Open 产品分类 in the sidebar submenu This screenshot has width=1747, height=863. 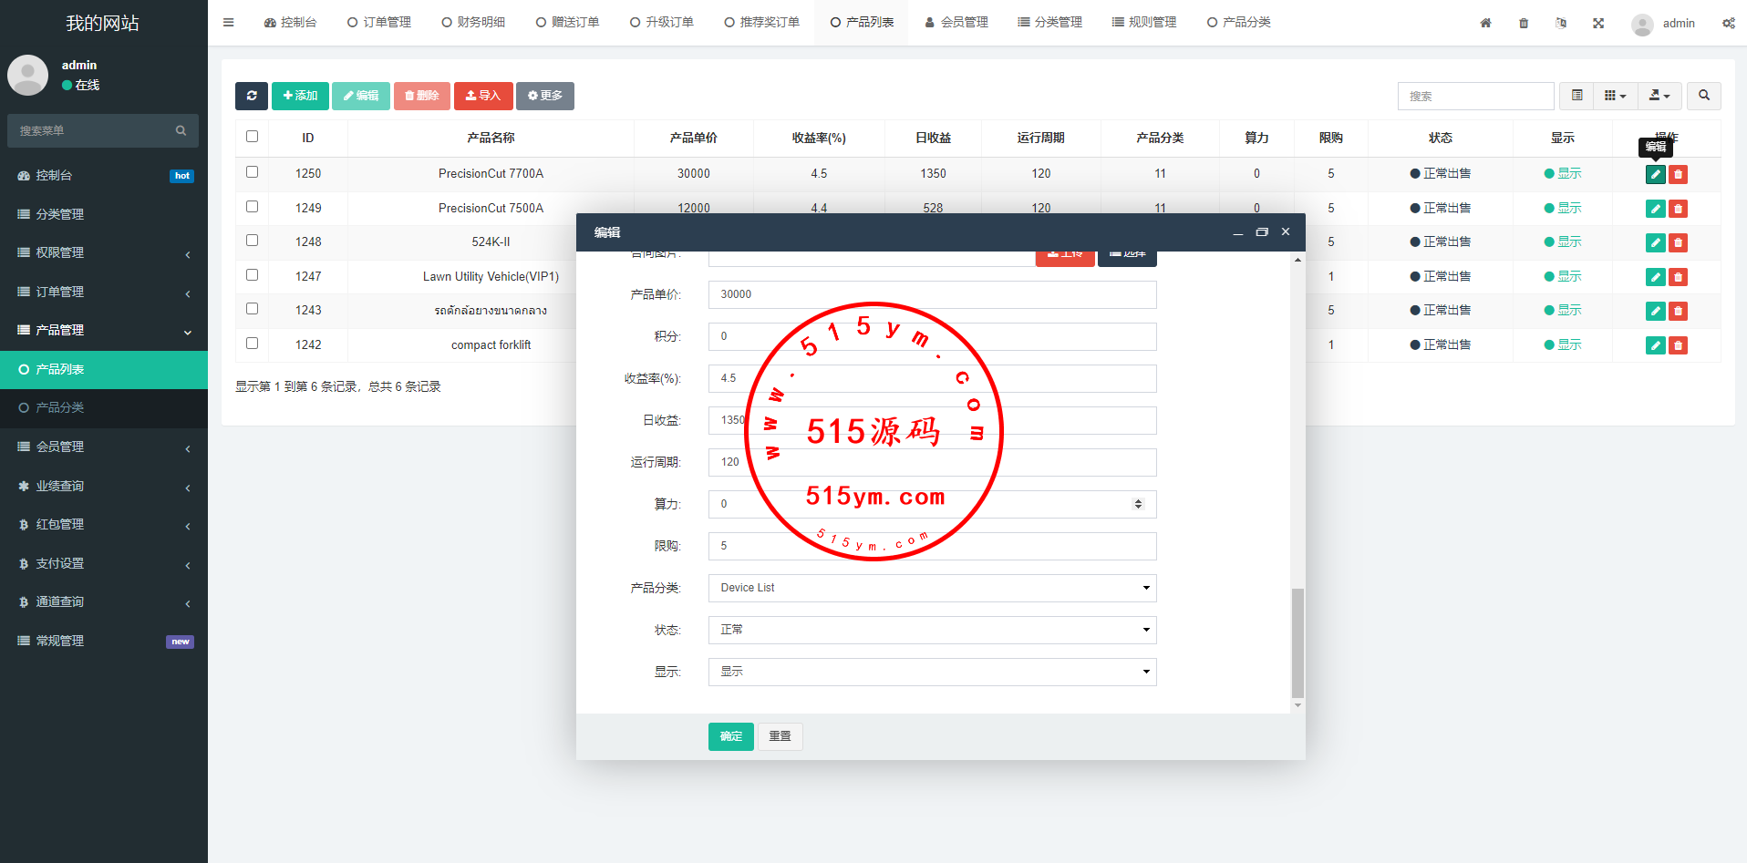click(x=60, y=407)
